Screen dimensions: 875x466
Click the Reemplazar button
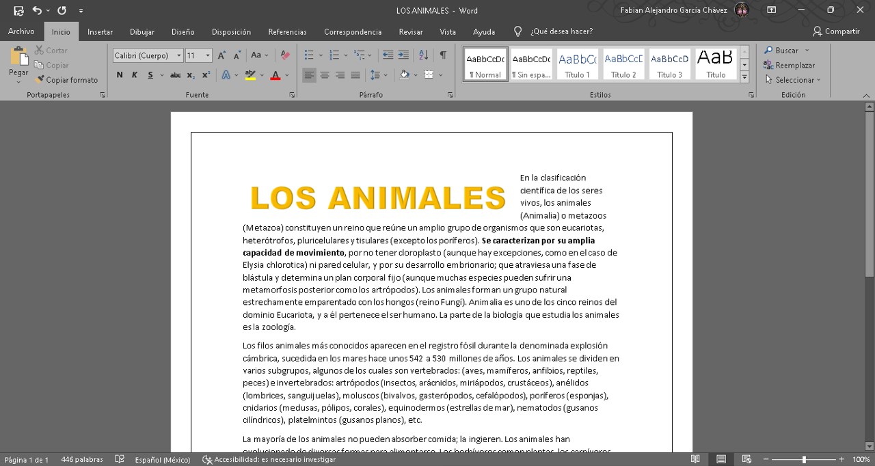click(x=790, y=66)
